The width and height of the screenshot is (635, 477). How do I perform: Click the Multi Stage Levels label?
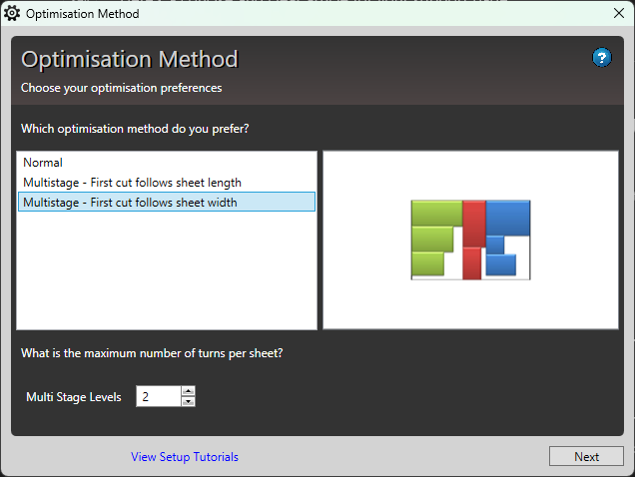pyautogui.click(x=74, y=397)
